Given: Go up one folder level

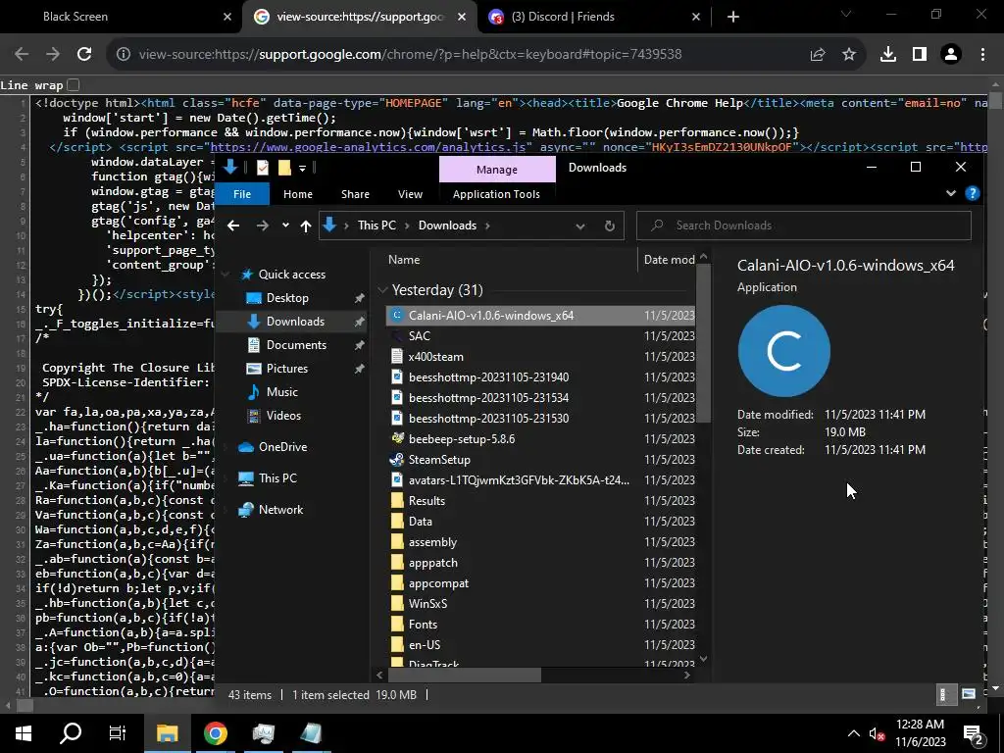Looking at the screenshot, I should 306,226.
